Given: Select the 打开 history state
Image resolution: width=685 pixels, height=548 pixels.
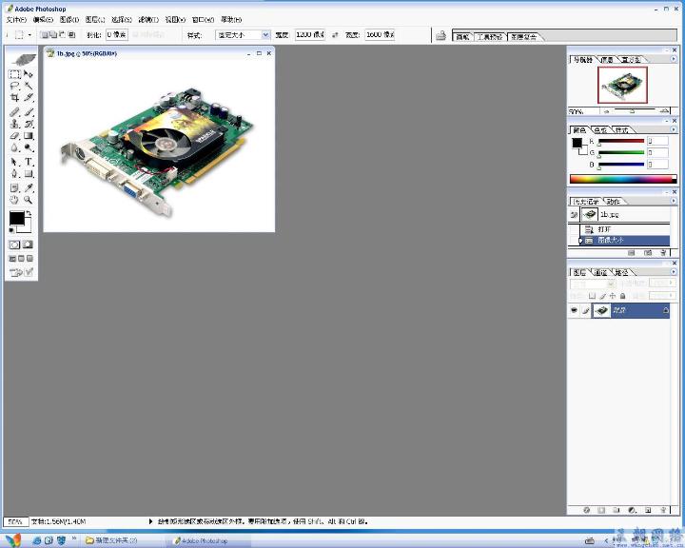Looking at the screenshot, I should (x=625, y=229).
